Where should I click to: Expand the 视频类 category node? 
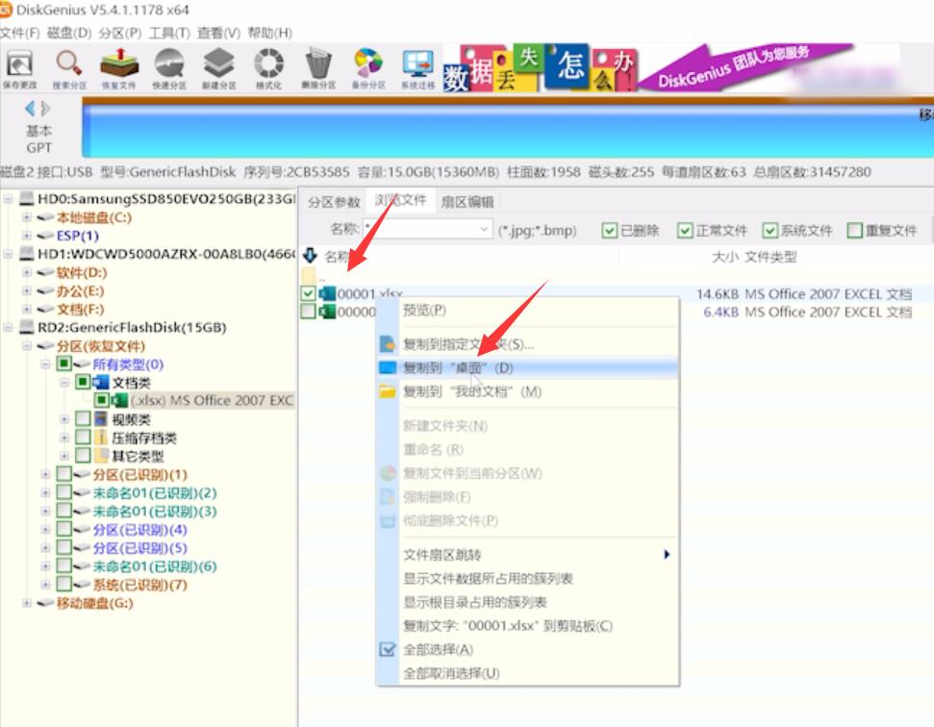click(x=63, y=419)
